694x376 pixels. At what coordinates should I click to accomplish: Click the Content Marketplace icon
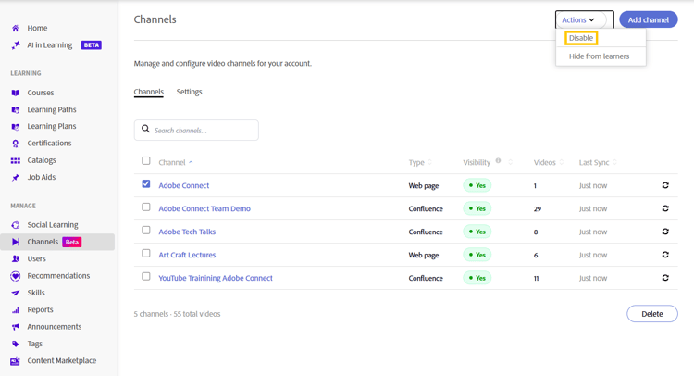tap(16, 361)
